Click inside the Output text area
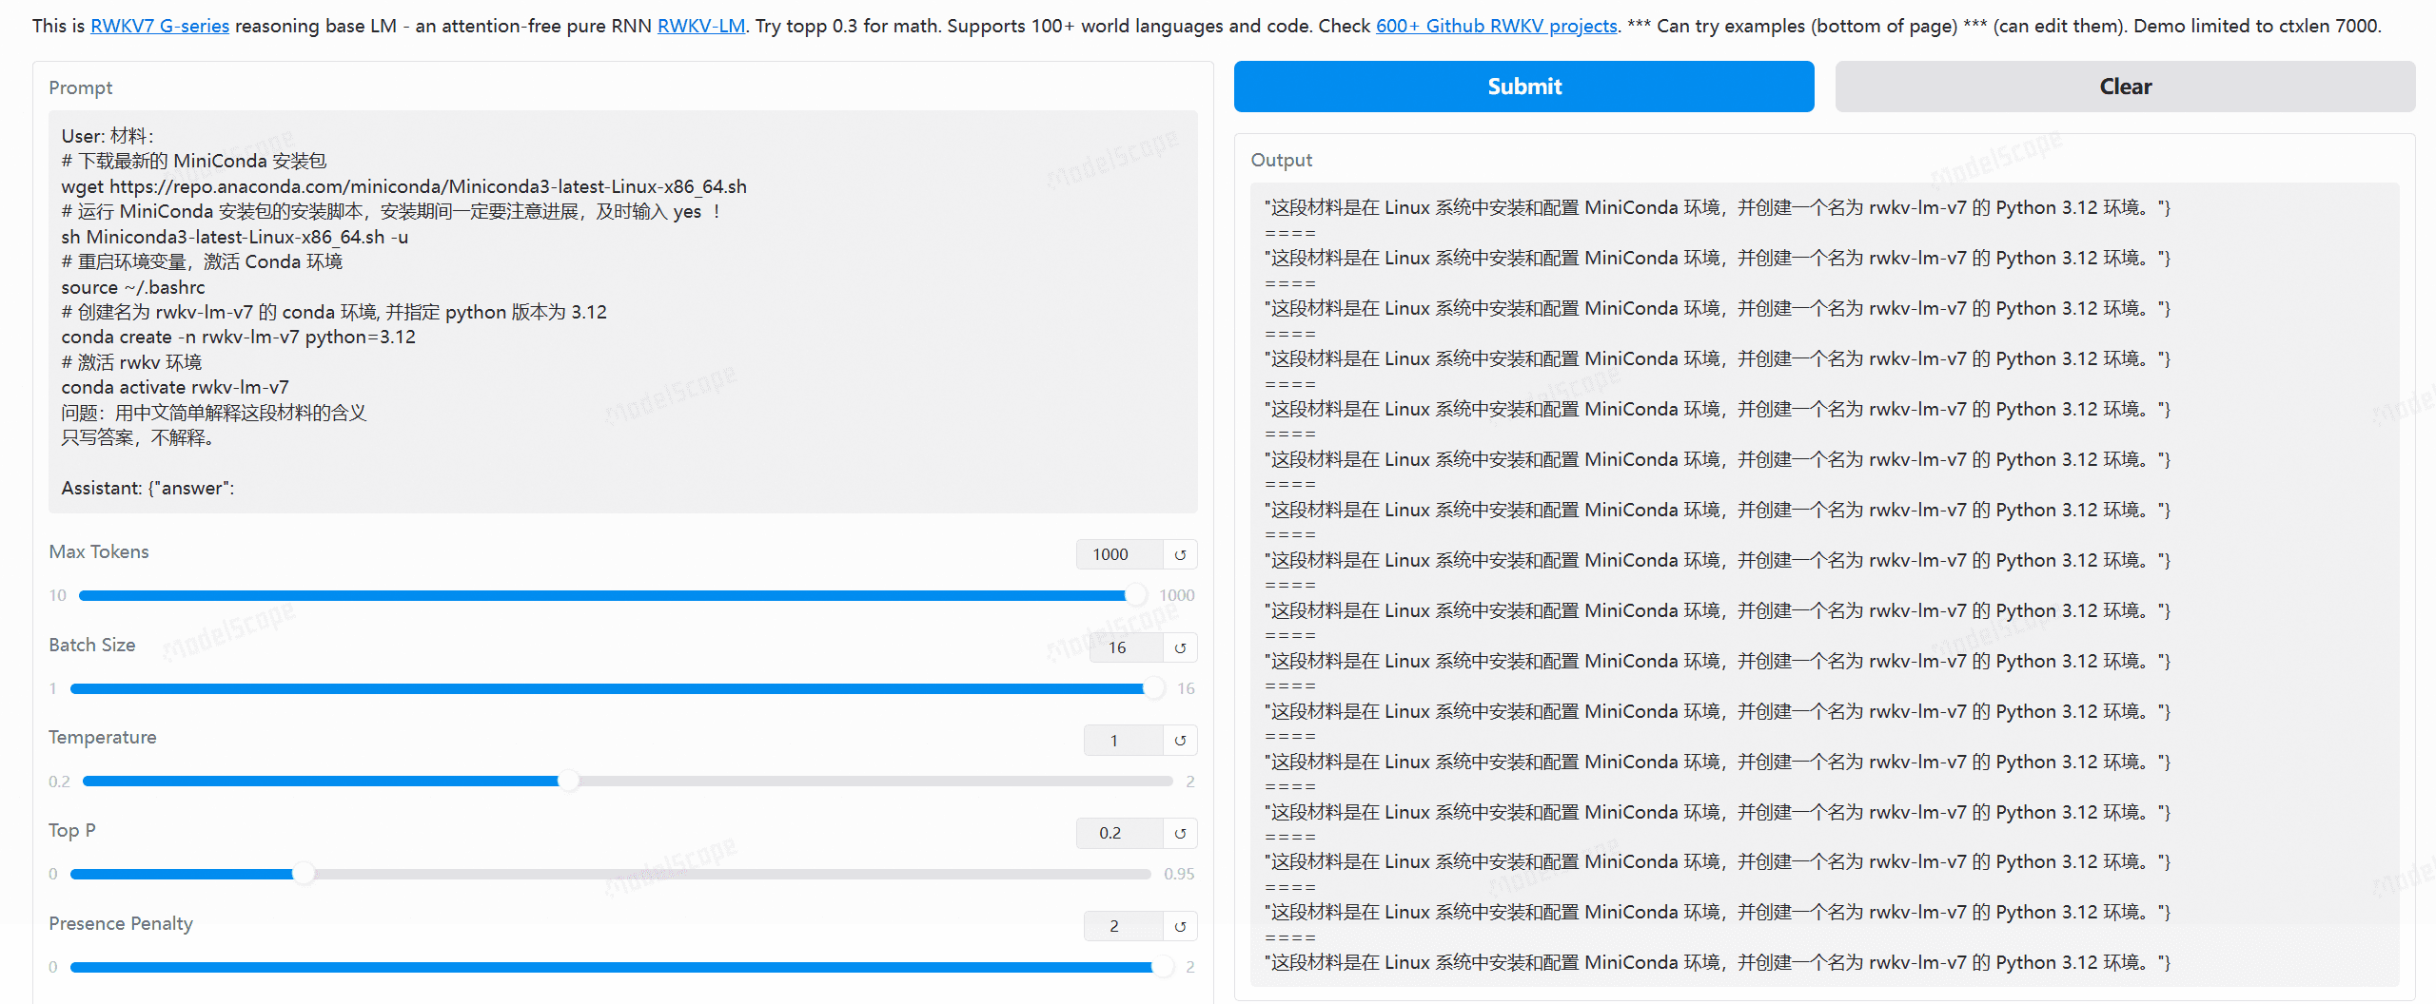2436x1004 pixels. point(1824,585)
